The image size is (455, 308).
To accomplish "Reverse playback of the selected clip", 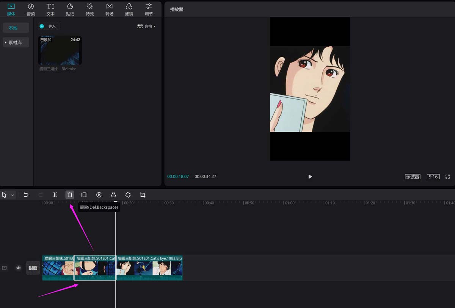I will [99, 195].
